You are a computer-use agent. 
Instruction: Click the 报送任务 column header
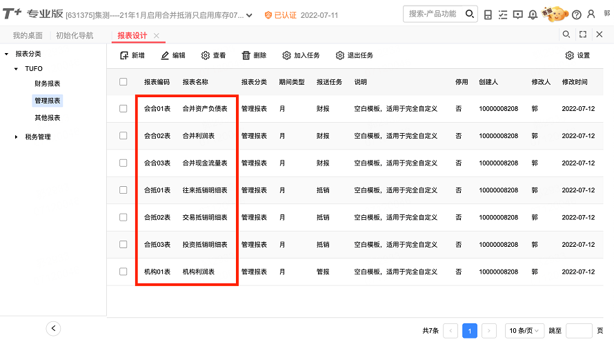(329, 82)
